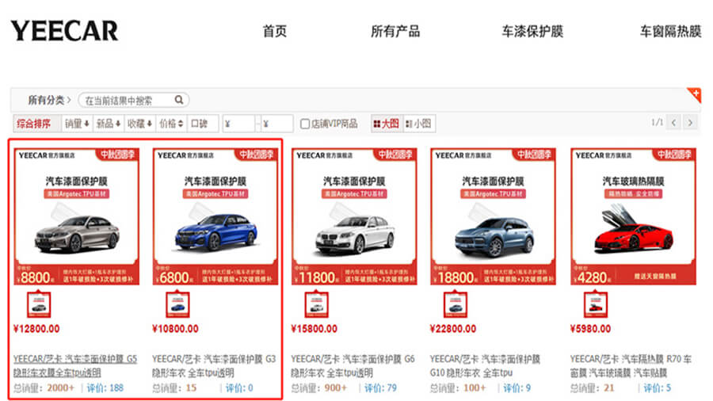Select small thumbnail under ¥4280 product
This screenshot has width=713, height=401.
pyautogui.click(x=596, y=304)
